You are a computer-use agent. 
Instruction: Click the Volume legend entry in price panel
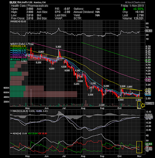click(x=19, y=60)
